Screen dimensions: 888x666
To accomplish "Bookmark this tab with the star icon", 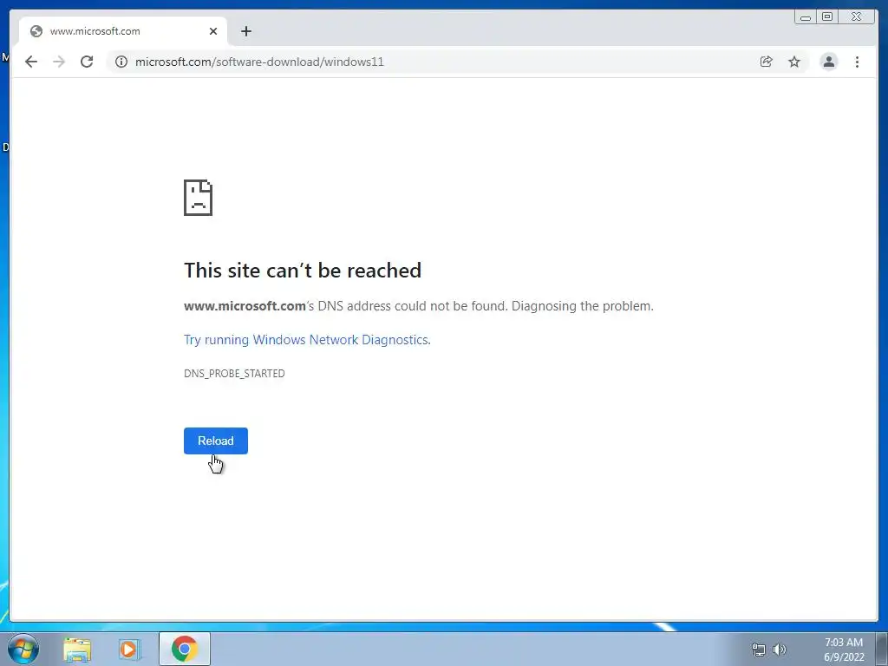I will [x=794, y=62].
